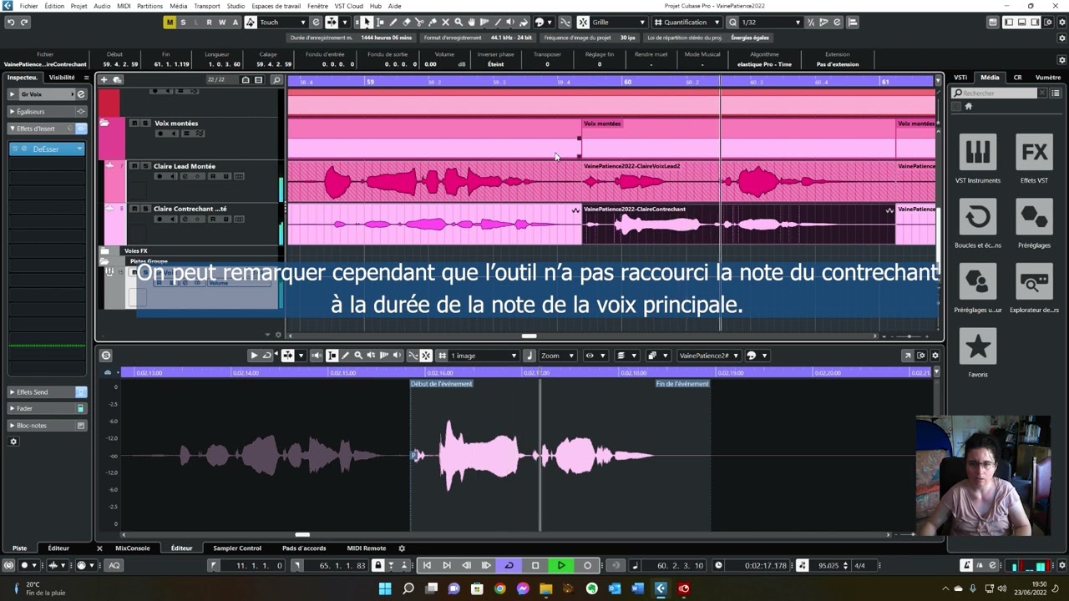Open Effets VST media tile

(1034, 152)
